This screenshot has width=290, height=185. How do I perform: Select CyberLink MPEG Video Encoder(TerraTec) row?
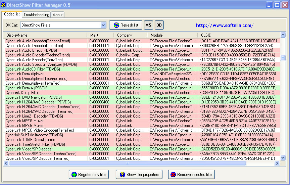click(142, 130)
